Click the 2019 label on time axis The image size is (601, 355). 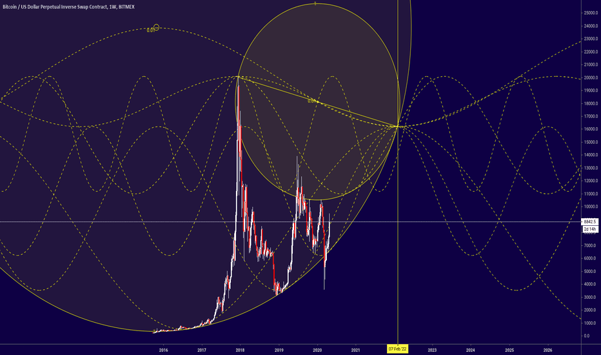point(279,350)
